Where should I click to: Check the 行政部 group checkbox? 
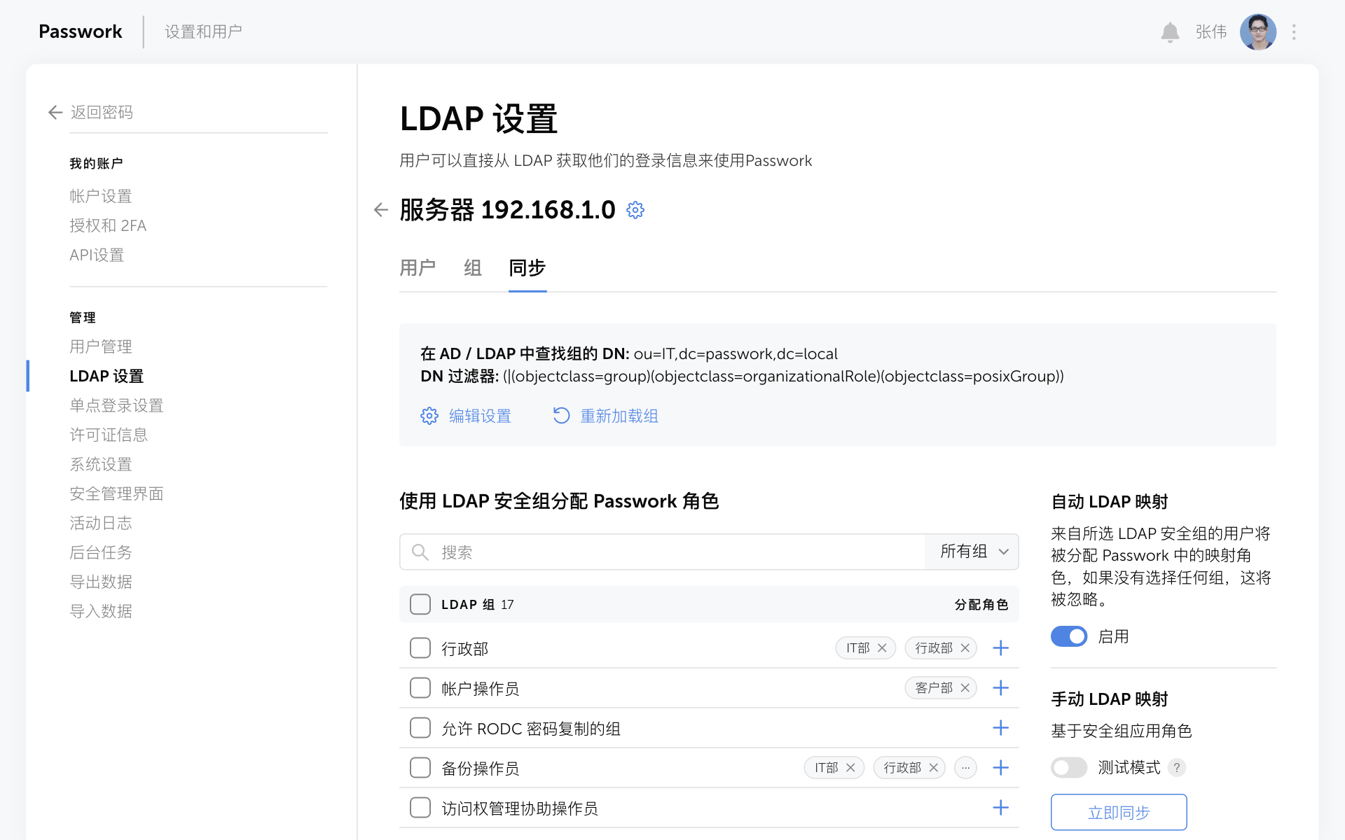(420, 648)
